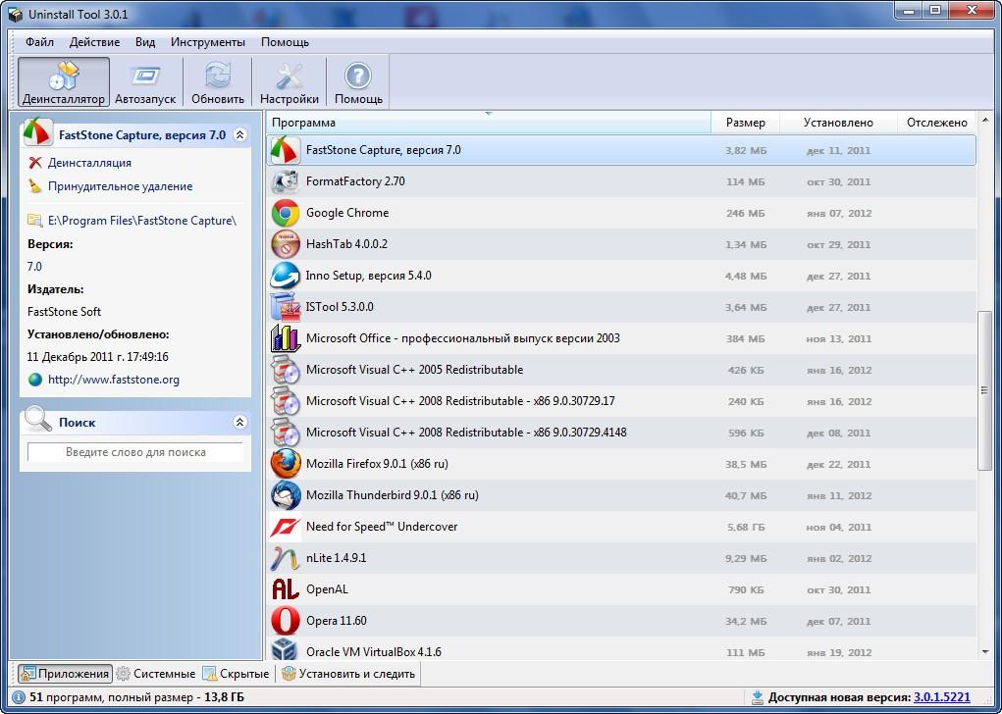Click the program list scrollbar thumb
This screenshot has height=714, width=1002.
984,391
